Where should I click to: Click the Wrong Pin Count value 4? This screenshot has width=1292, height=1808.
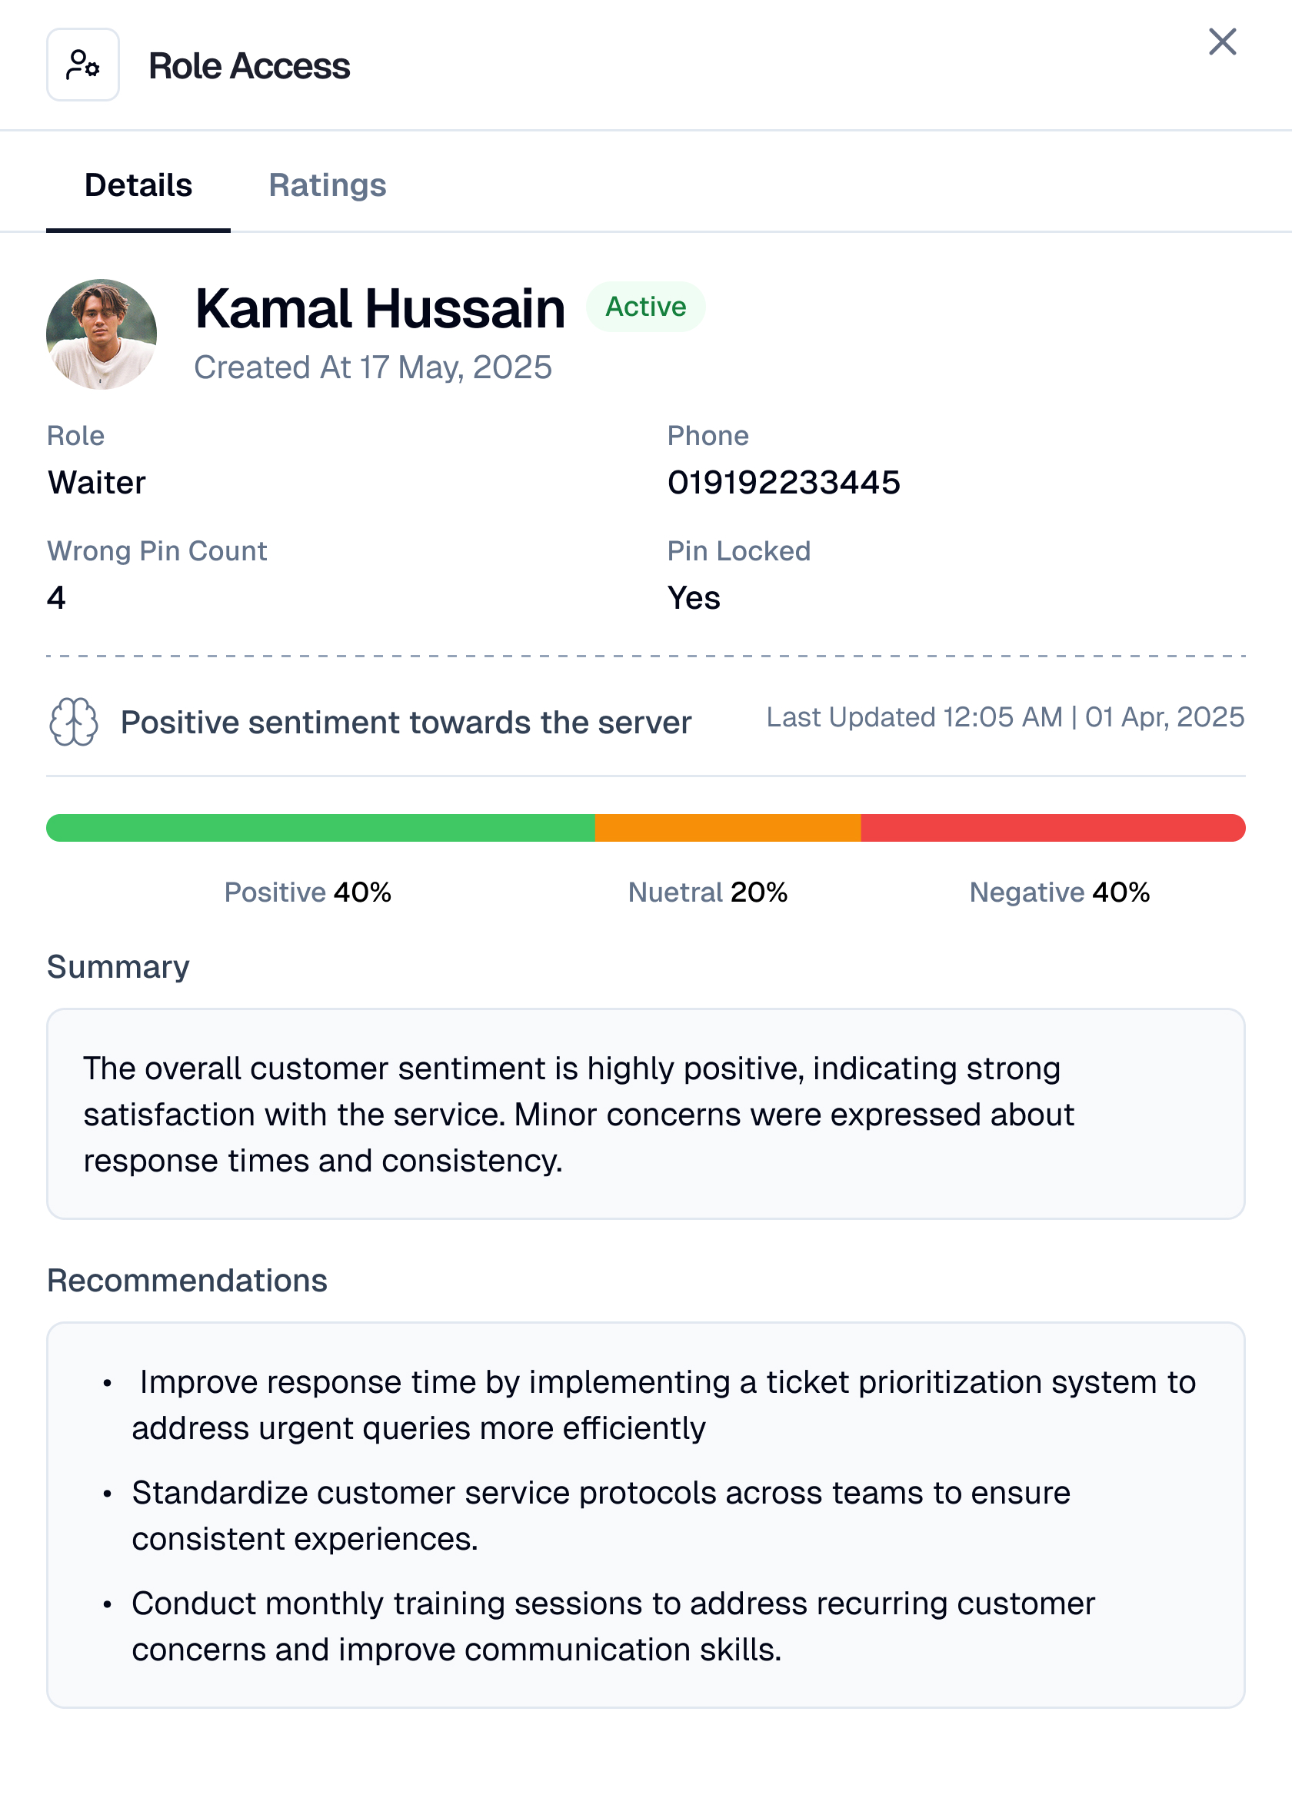[x=56, y=598]
